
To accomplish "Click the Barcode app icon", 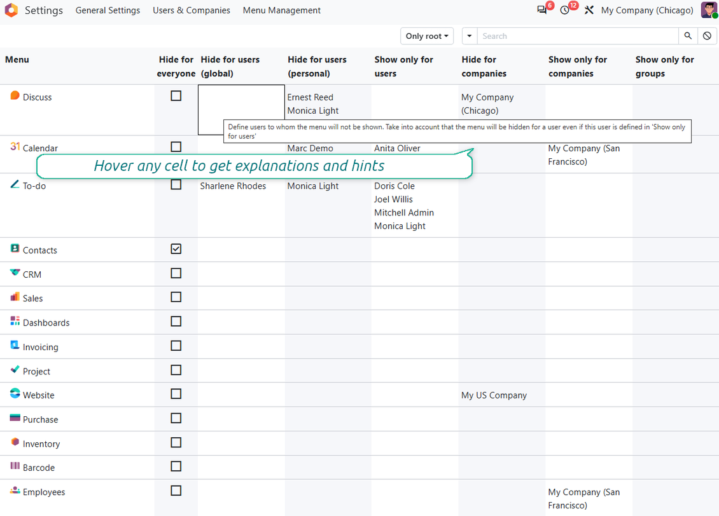I will pos(15,466).
